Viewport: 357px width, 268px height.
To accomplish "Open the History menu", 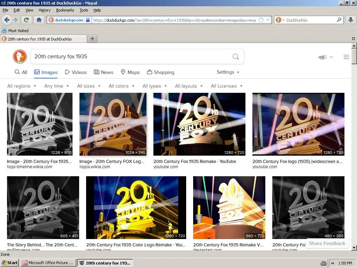I will click(x=45, y=10).
